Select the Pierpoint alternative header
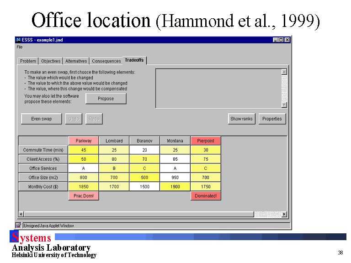The image size is (351, 263). coord(206,141)
